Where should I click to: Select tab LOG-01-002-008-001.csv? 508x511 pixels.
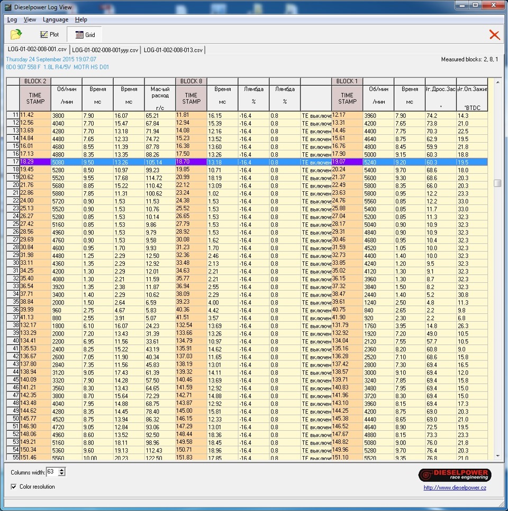37,49
